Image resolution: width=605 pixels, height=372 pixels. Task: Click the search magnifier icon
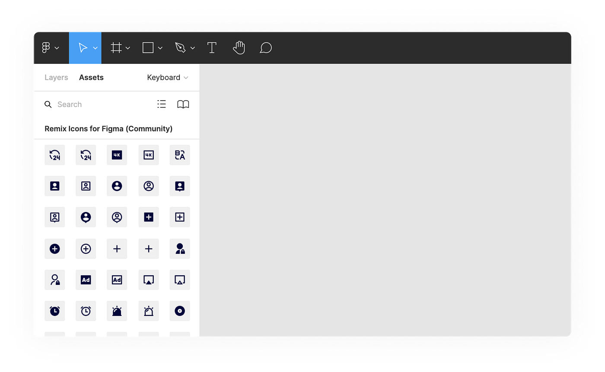pos(48,104)
